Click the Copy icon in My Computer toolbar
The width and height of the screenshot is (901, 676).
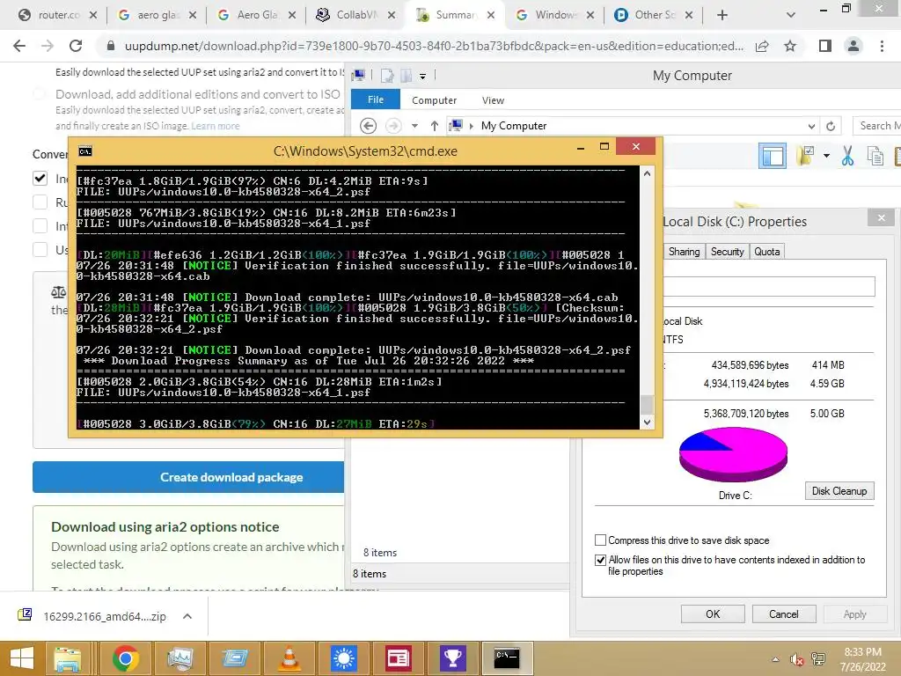click(875, 156)
